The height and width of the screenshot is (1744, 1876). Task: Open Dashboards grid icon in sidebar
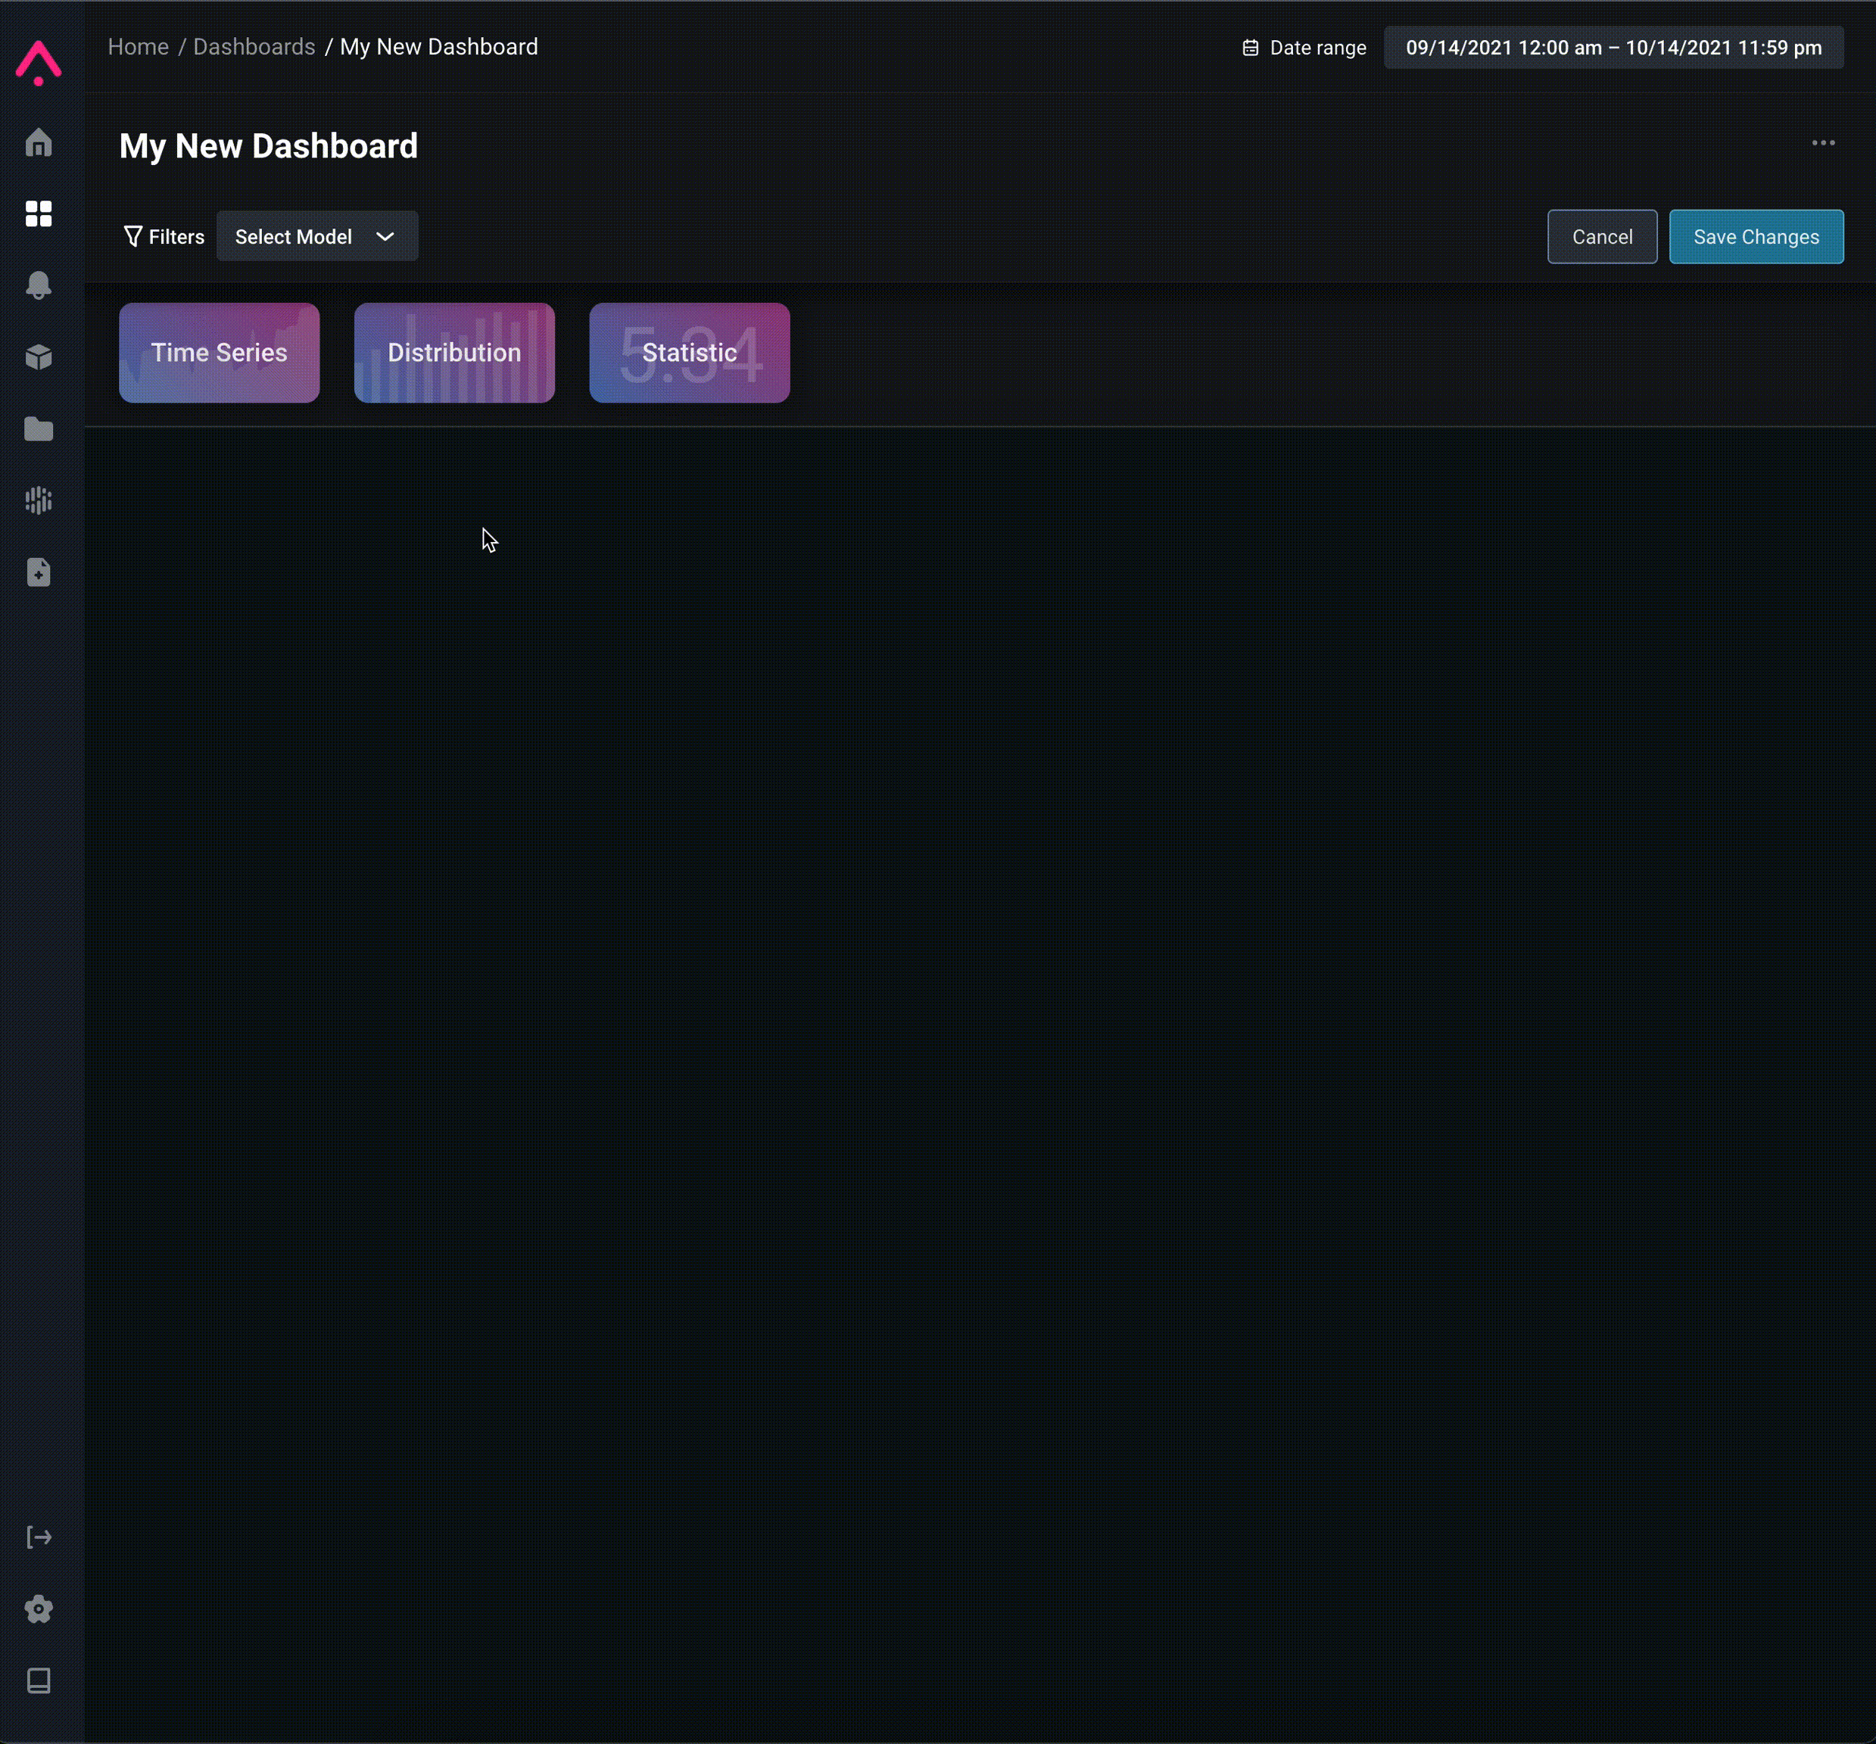pos(39,214)
